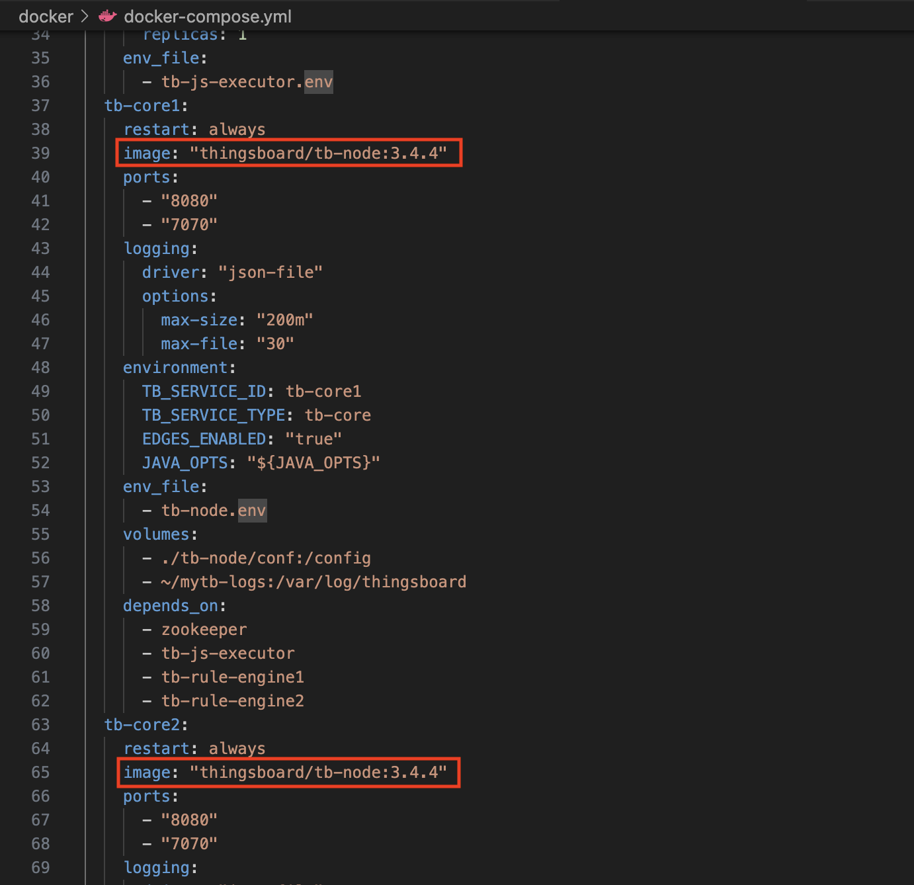Image resolution: width=914 pixels, height=885 pixels.
Task: Click the zookeeper dependency entry
Action: pos(204,630)
